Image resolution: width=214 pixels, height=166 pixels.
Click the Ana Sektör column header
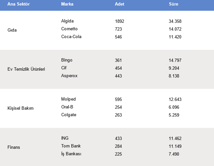pos(19,4)
